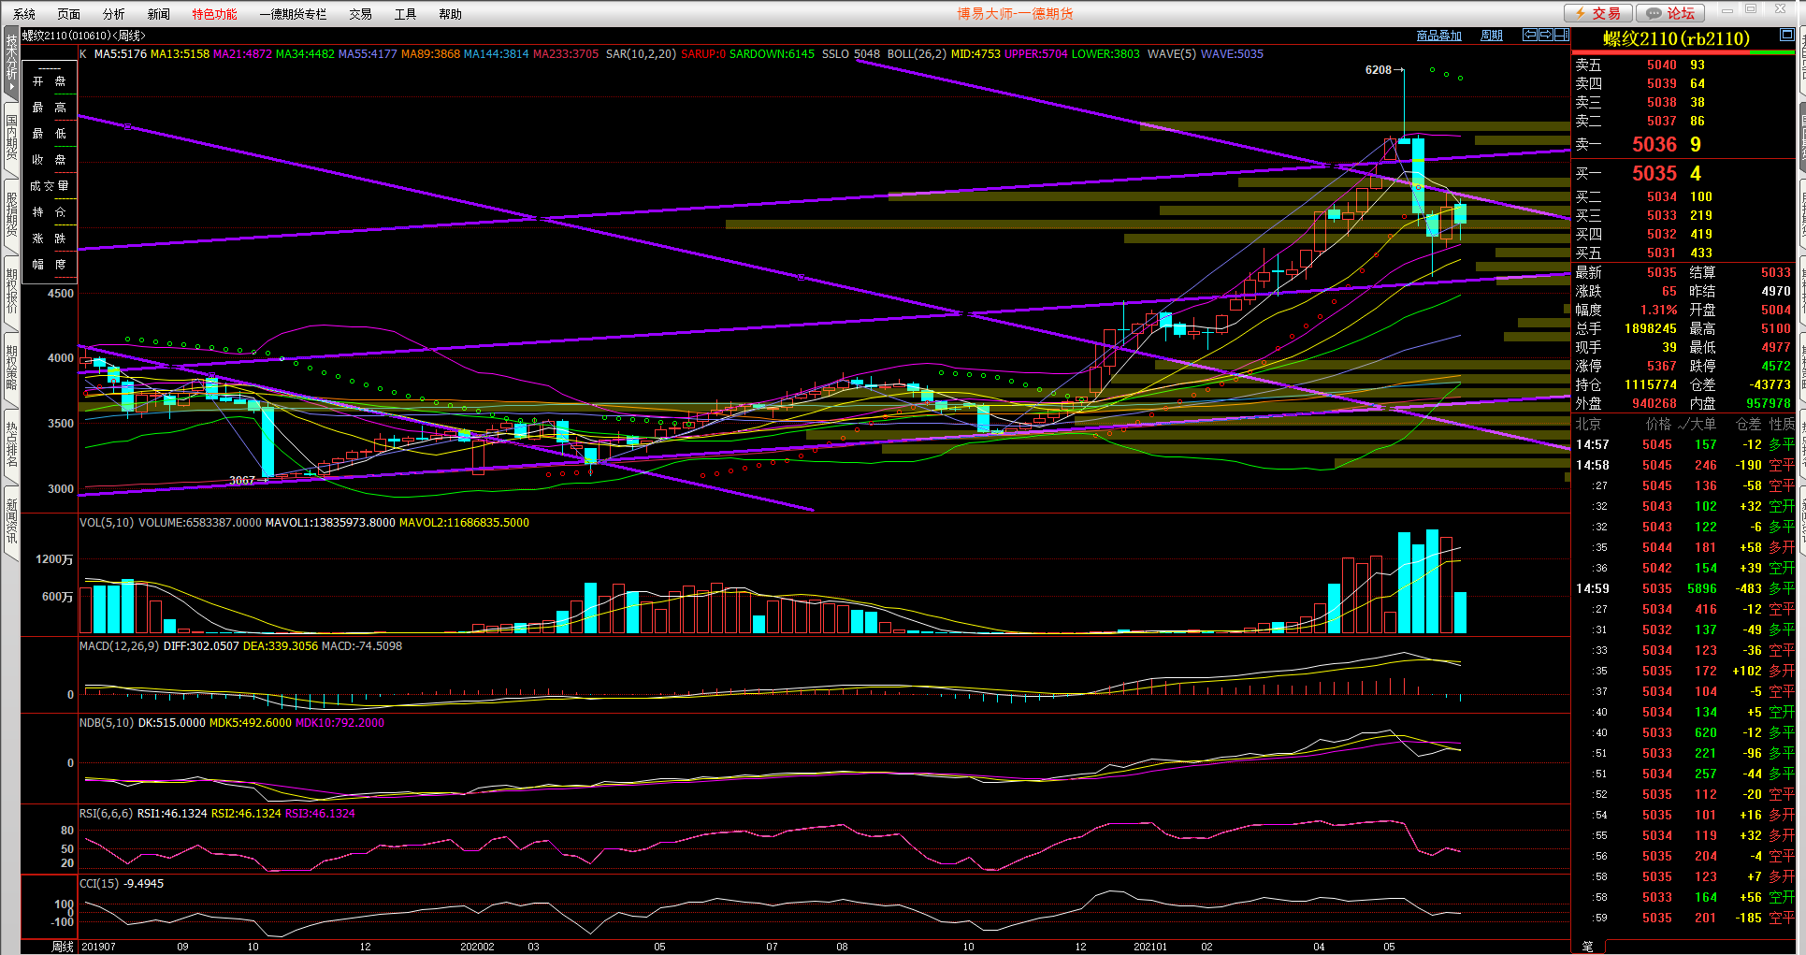
Task: Toggle the side panel layout icon
Action: point(1561,35)
